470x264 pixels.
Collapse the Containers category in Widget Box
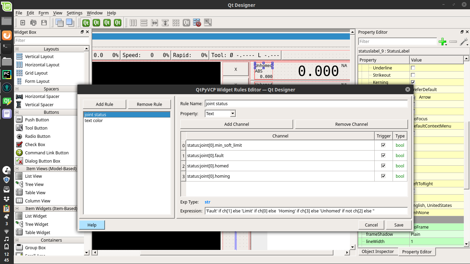pyautogui.click(x=17, y=240)
